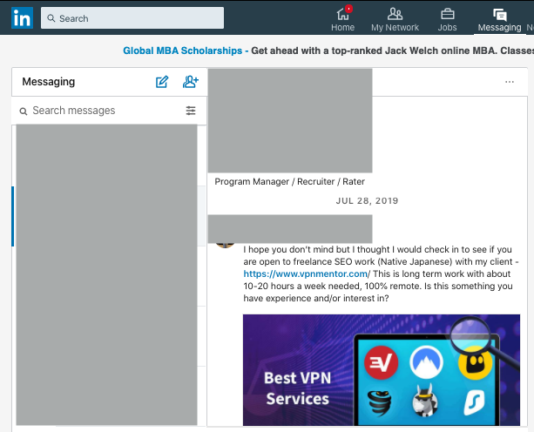Create a new group conversation
This screenshot has width=534, height=432.
click(x=190, y=82)
